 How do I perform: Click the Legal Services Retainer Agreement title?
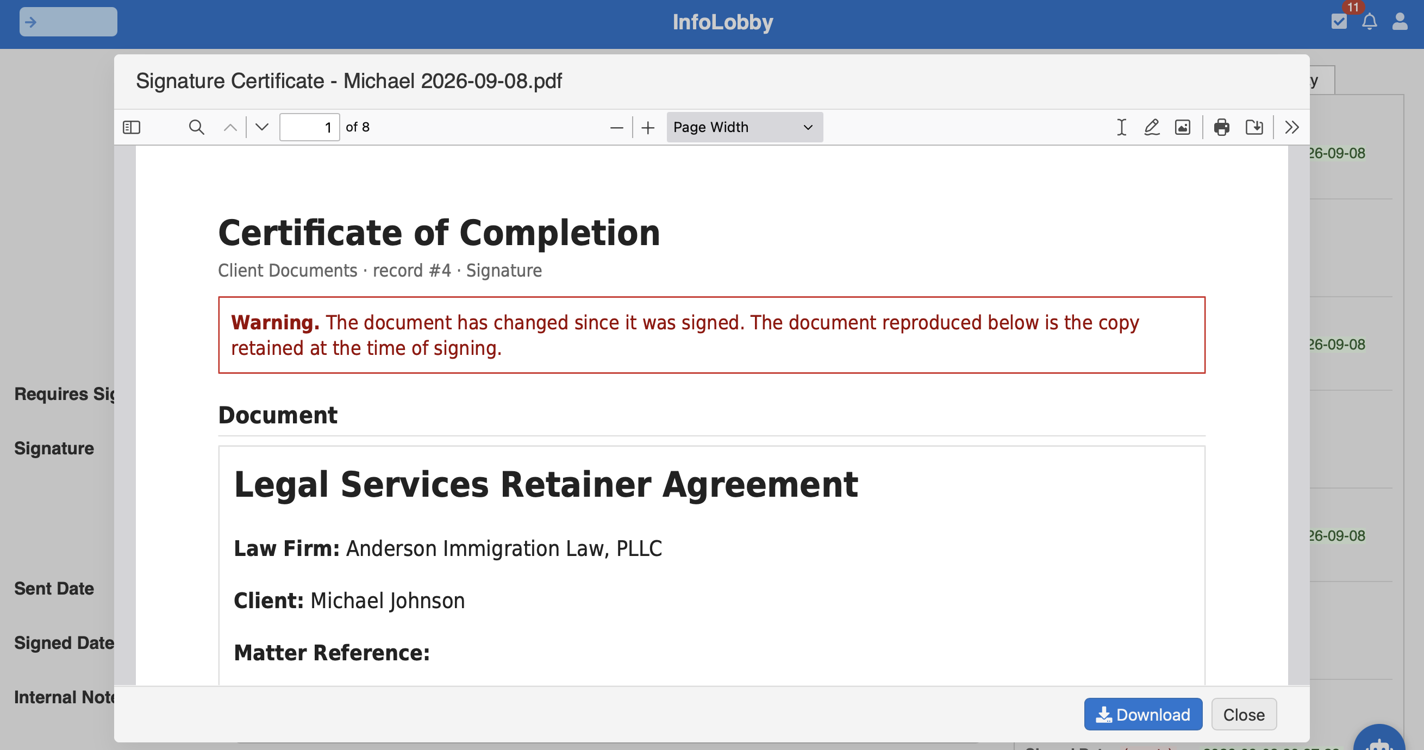click(x=546, y=485)
